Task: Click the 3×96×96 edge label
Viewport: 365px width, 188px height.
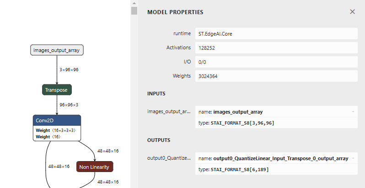Action: [69, 70]
